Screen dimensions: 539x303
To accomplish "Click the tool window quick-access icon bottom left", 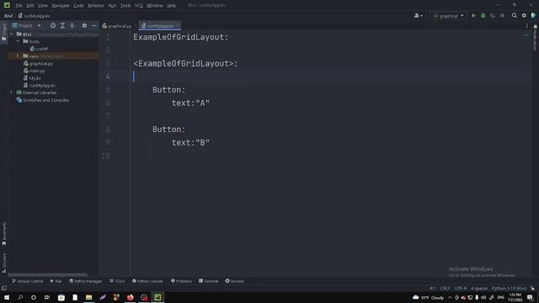I will tap(4, 288).
